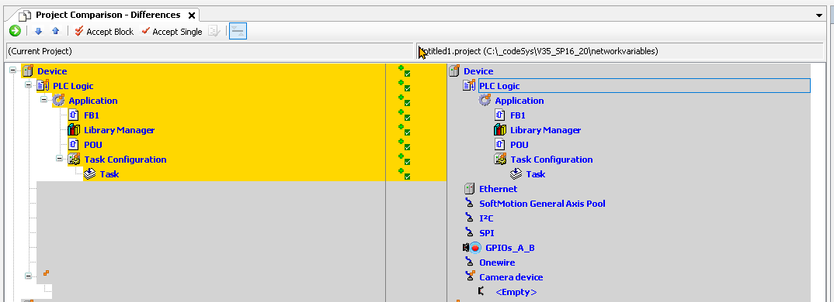Toggle the accept checkbox in the Application row
Image resolution: width=834 pixels, height=302 pixels.
[x=407, y=103]
